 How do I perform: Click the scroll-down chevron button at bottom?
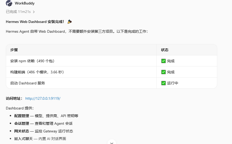(112, 142)
